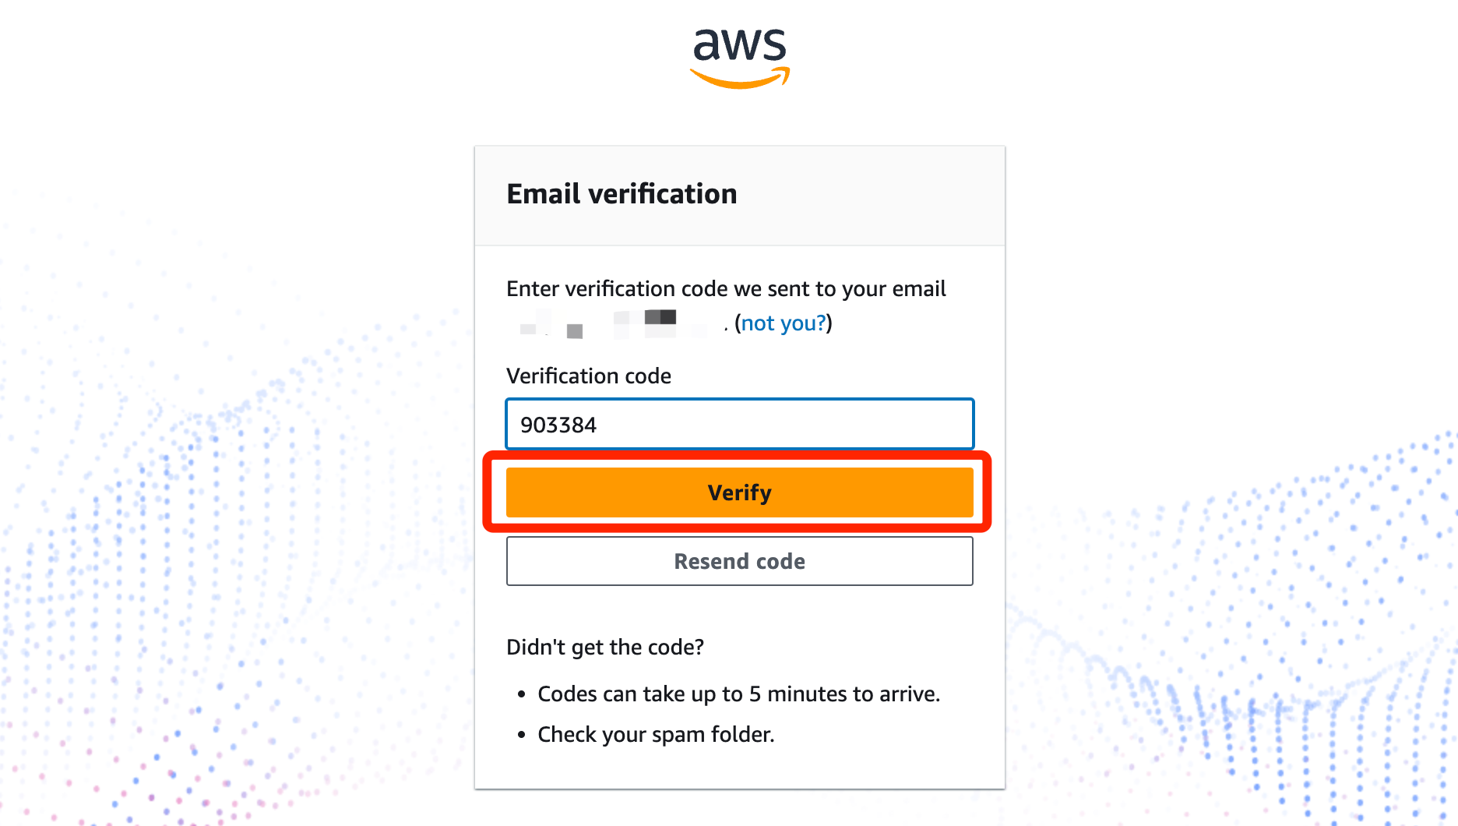Viewport: 1458px width, 826px height.
Task: Click the "Didn't get the code?" text
Action: (605, 647)
